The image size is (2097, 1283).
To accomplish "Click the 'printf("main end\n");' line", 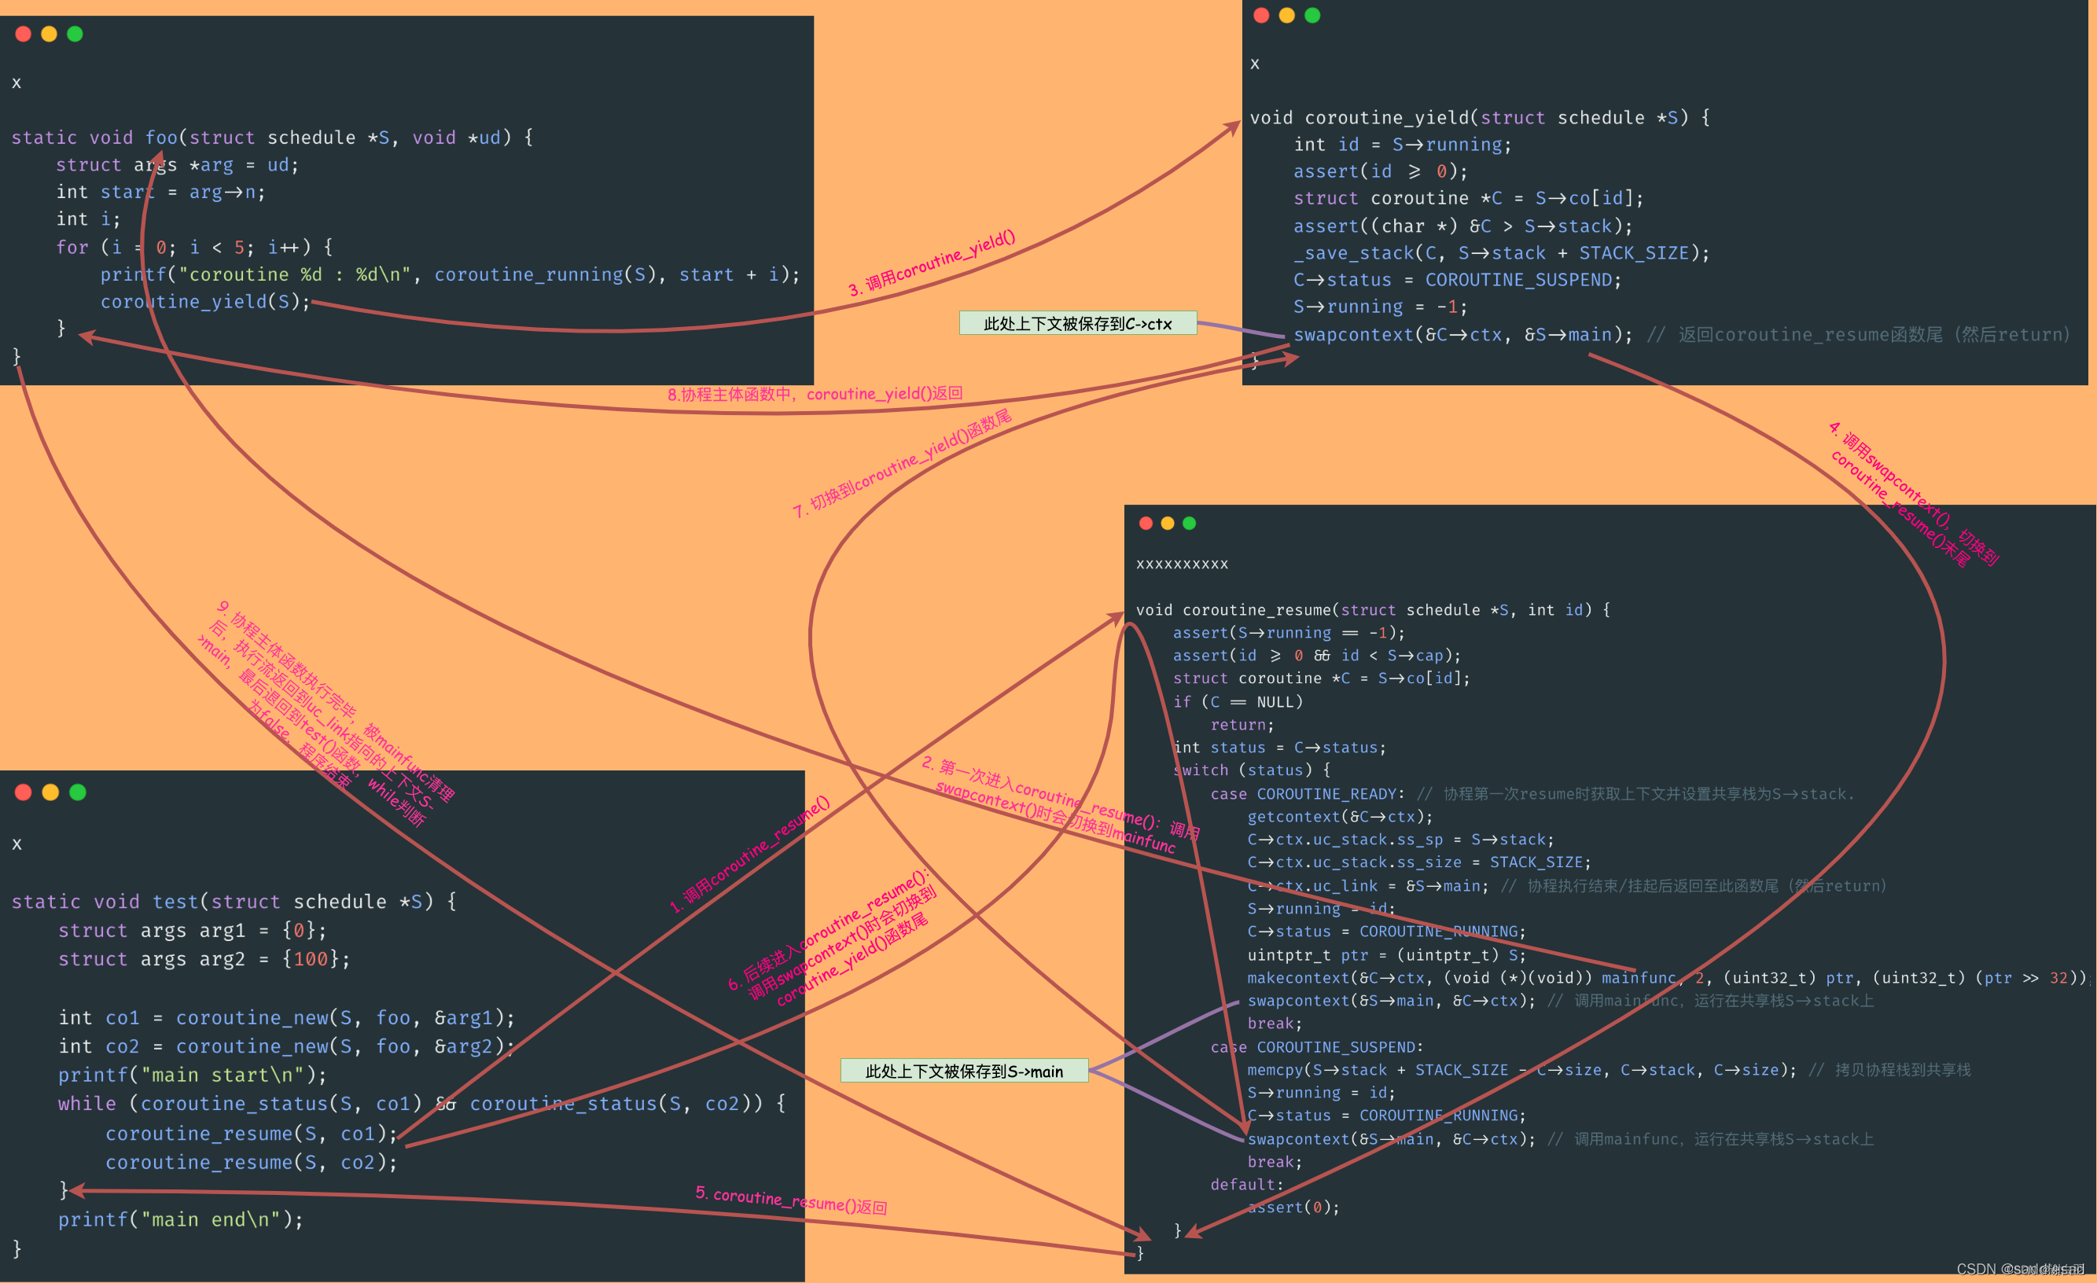I will click(x=180, y=1220).
